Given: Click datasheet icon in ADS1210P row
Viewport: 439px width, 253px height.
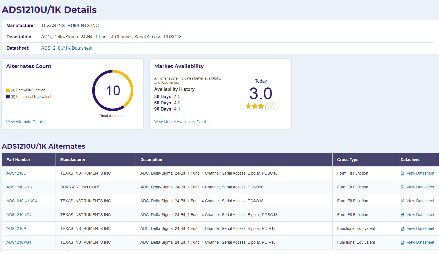Looking at the screenshot, I should point(403,229).
